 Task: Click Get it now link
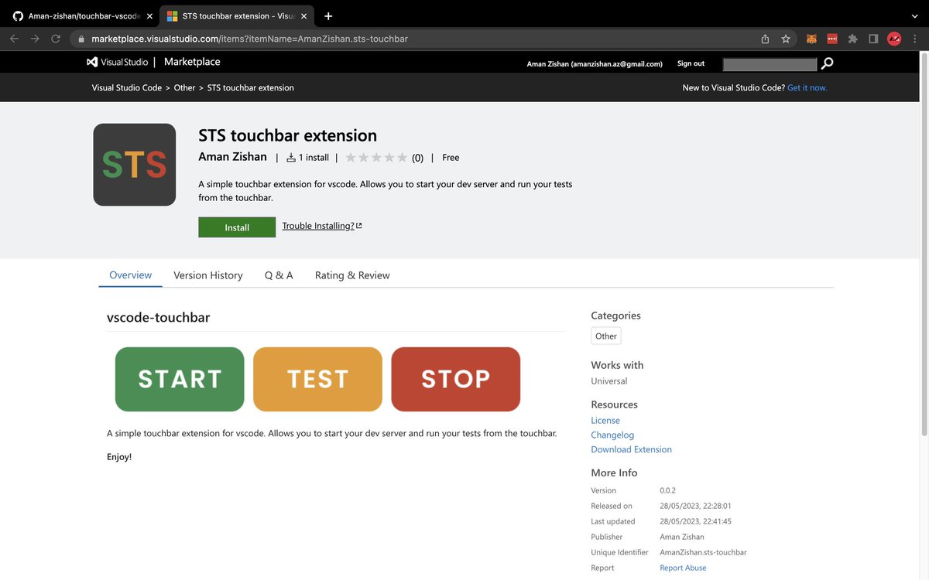(807, 87)
